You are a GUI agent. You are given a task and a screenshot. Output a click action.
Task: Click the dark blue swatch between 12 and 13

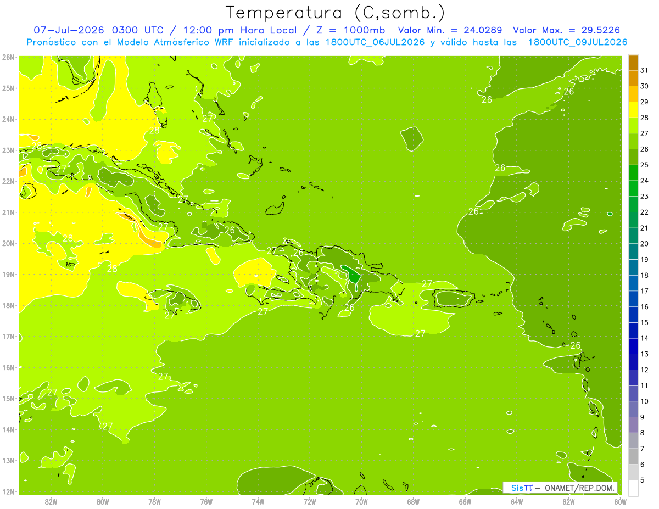click(x=633, y=362)
